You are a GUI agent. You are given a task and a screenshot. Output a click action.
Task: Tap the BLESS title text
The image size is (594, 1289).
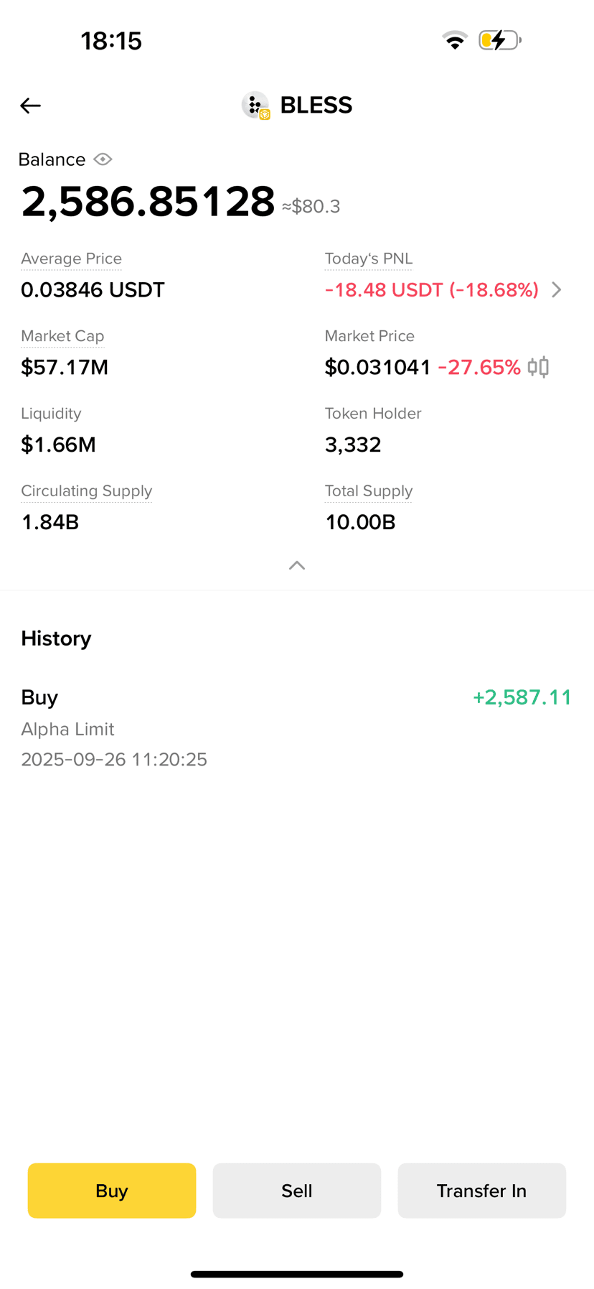tap(316, 106)
